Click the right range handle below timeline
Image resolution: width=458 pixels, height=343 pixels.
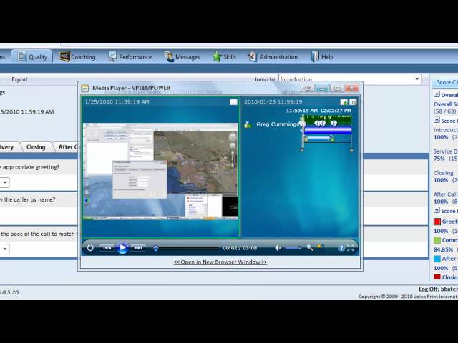tap(351, 150)
